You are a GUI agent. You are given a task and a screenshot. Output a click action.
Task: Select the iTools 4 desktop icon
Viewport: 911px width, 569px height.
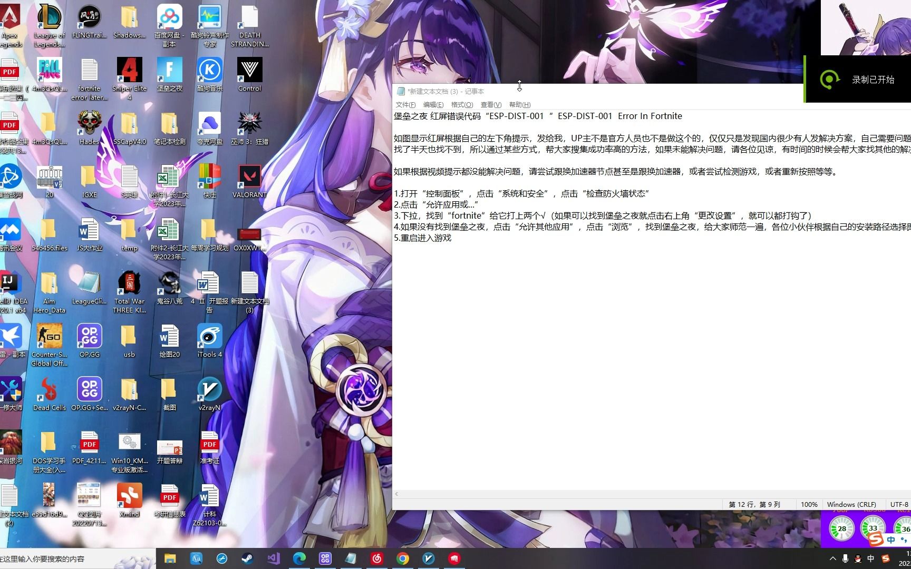(x=209, y=341)
